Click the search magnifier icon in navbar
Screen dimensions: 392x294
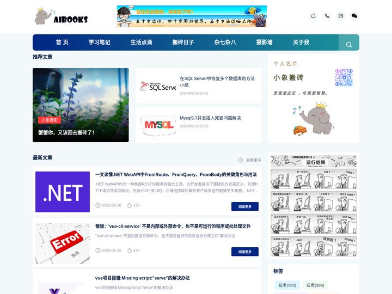point(349,45)
